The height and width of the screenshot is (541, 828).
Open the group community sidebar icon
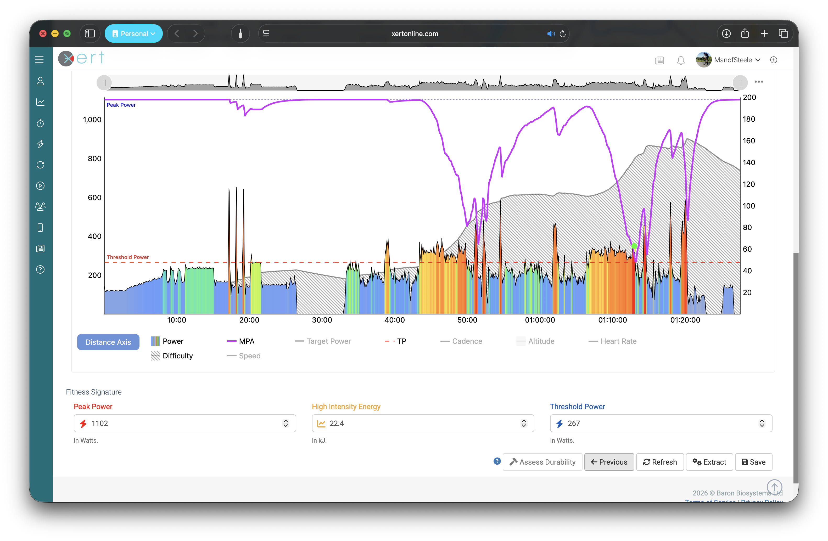pyautogui.click(x=40, y=206)
